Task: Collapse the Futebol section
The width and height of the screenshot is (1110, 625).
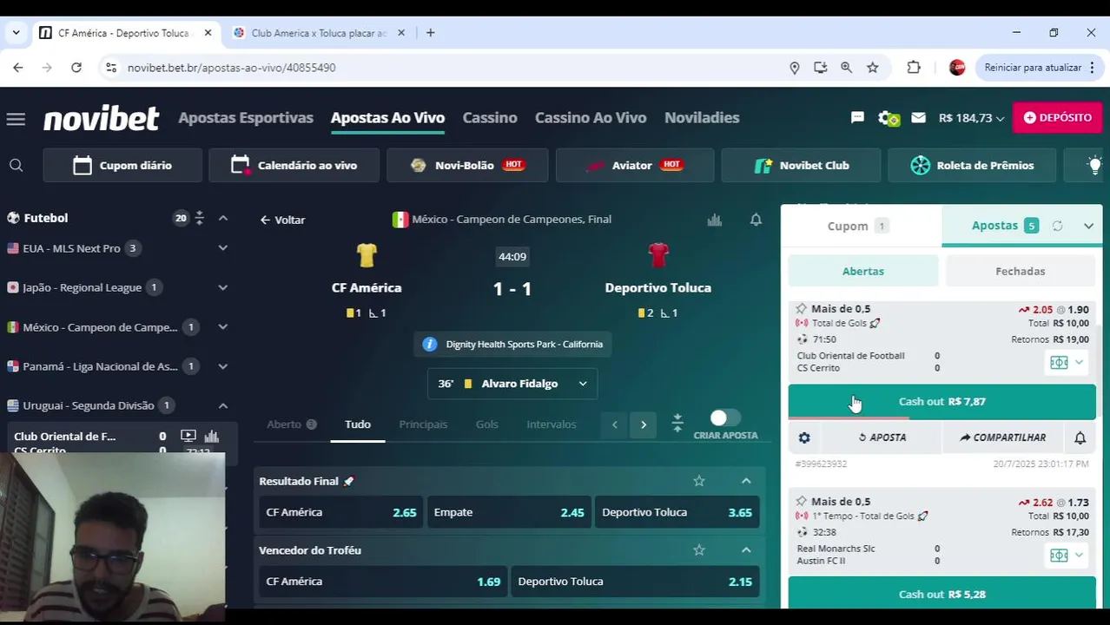Action: coord(222,218)
